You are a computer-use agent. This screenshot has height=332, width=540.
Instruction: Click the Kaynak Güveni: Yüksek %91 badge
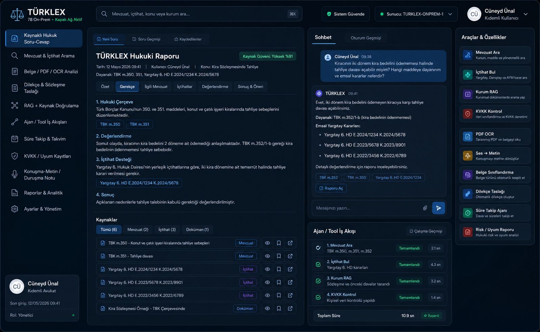click(x=268, y=56)
